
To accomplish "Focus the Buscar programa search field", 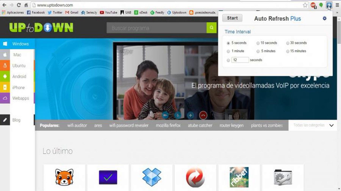I will (156, 28).
